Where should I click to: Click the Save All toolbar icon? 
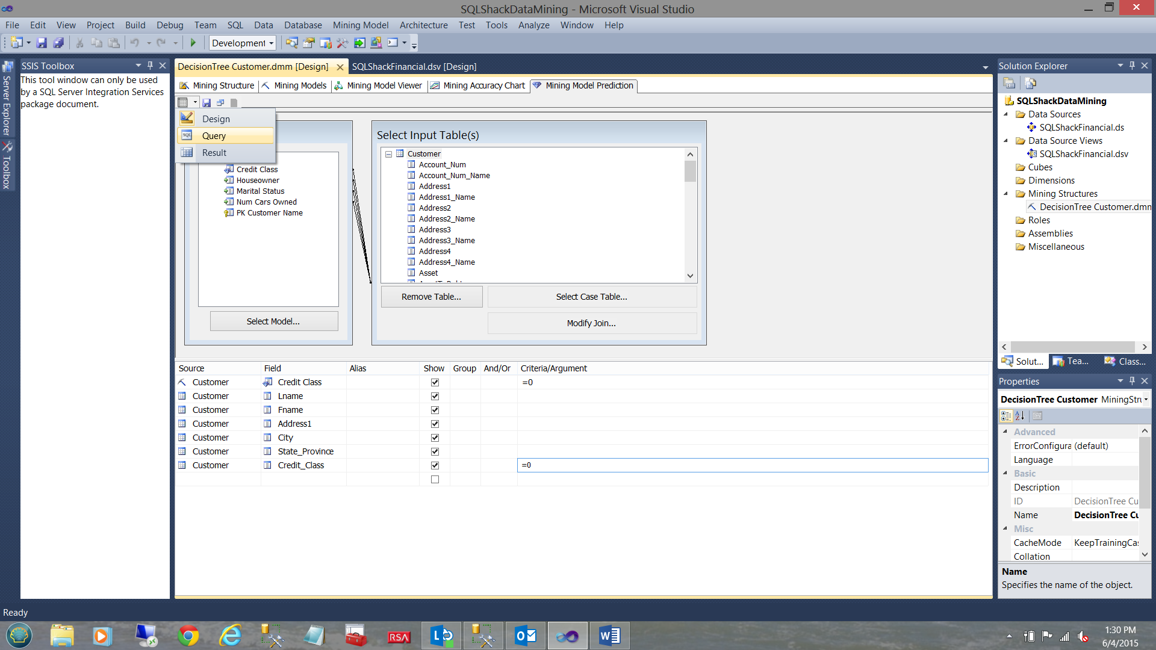58,43
